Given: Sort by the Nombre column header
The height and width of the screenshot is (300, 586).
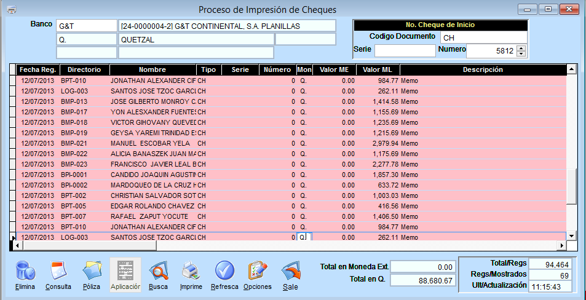Looking at the screenshot, I should pyautogui.click(x=152, y=69).
